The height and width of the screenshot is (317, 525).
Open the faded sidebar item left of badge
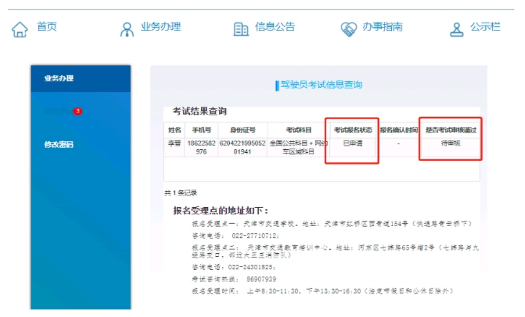click(57, 111)
